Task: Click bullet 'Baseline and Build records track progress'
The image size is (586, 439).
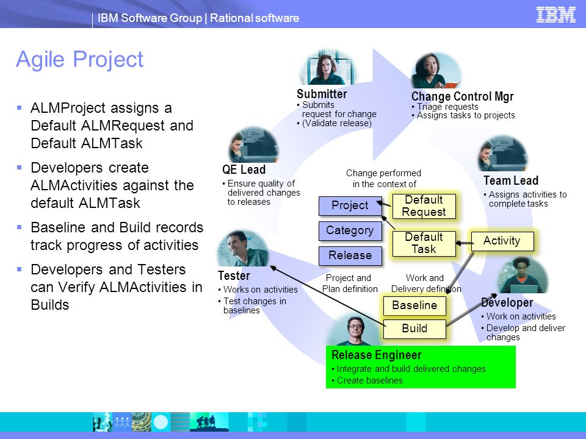Action: click(117, 237)
